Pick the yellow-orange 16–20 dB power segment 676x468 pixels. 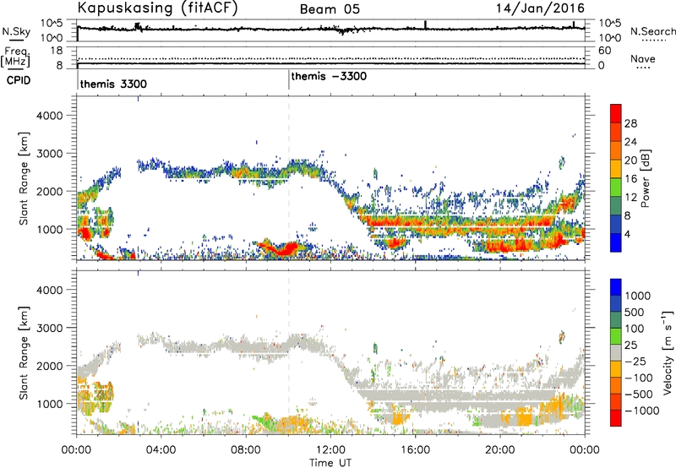pos(616,169)
